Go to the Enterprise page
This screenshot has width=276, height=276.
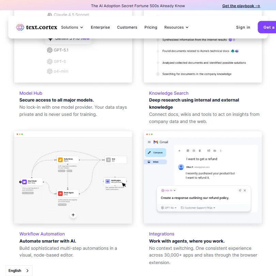[100, 27]
